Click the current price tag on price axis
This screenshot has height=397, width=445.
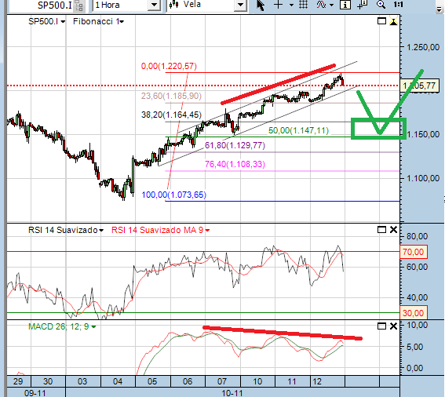419,86
